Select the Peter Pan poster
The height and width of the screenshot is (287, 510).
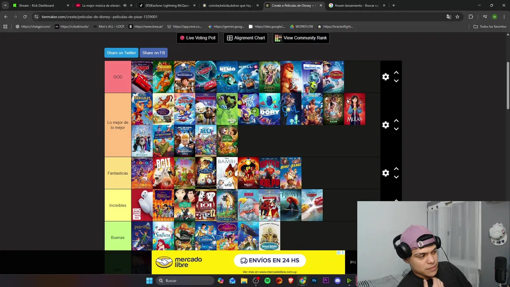(x=142, y=236)
